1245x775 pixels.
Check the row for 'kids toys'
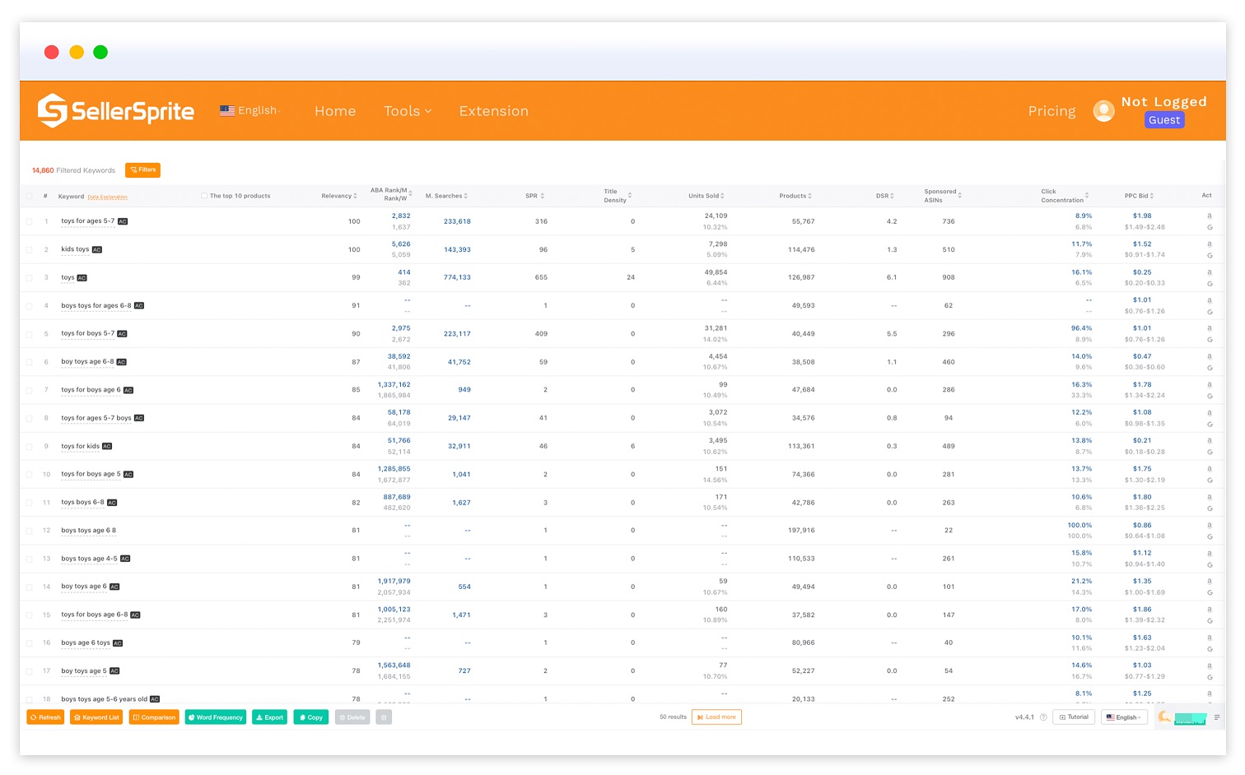click(29, 249)
